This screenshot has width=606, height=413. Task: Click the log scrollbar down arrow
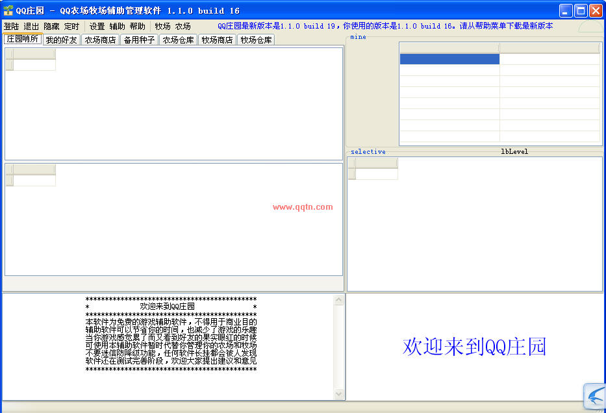coord(338,394)
